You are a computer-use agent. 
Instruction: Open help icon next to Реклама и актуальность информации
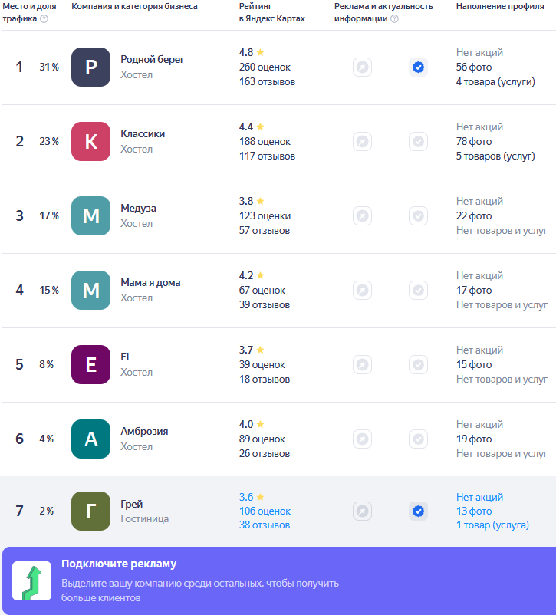tap(395, 19)
